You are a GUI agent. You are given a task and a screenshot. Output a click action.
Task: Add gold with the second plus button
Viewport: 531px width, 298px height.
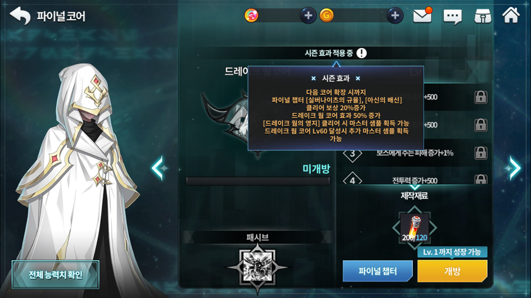pyautogui.click(x=395, y=16)
